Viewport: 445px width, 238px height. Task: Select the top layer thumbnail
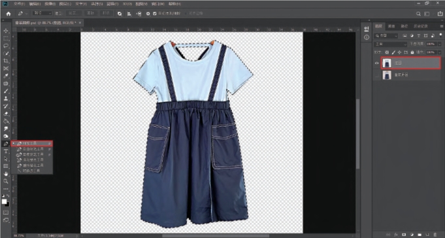[x=387, y=63]
